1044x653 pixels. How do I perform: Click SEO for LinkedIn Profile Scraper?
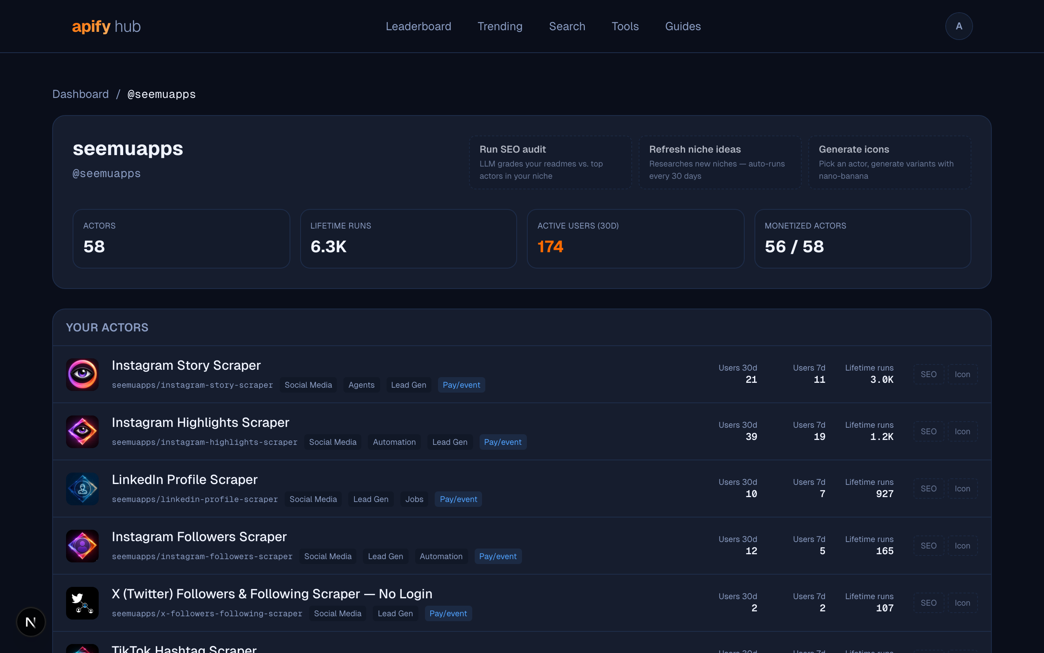928,489
